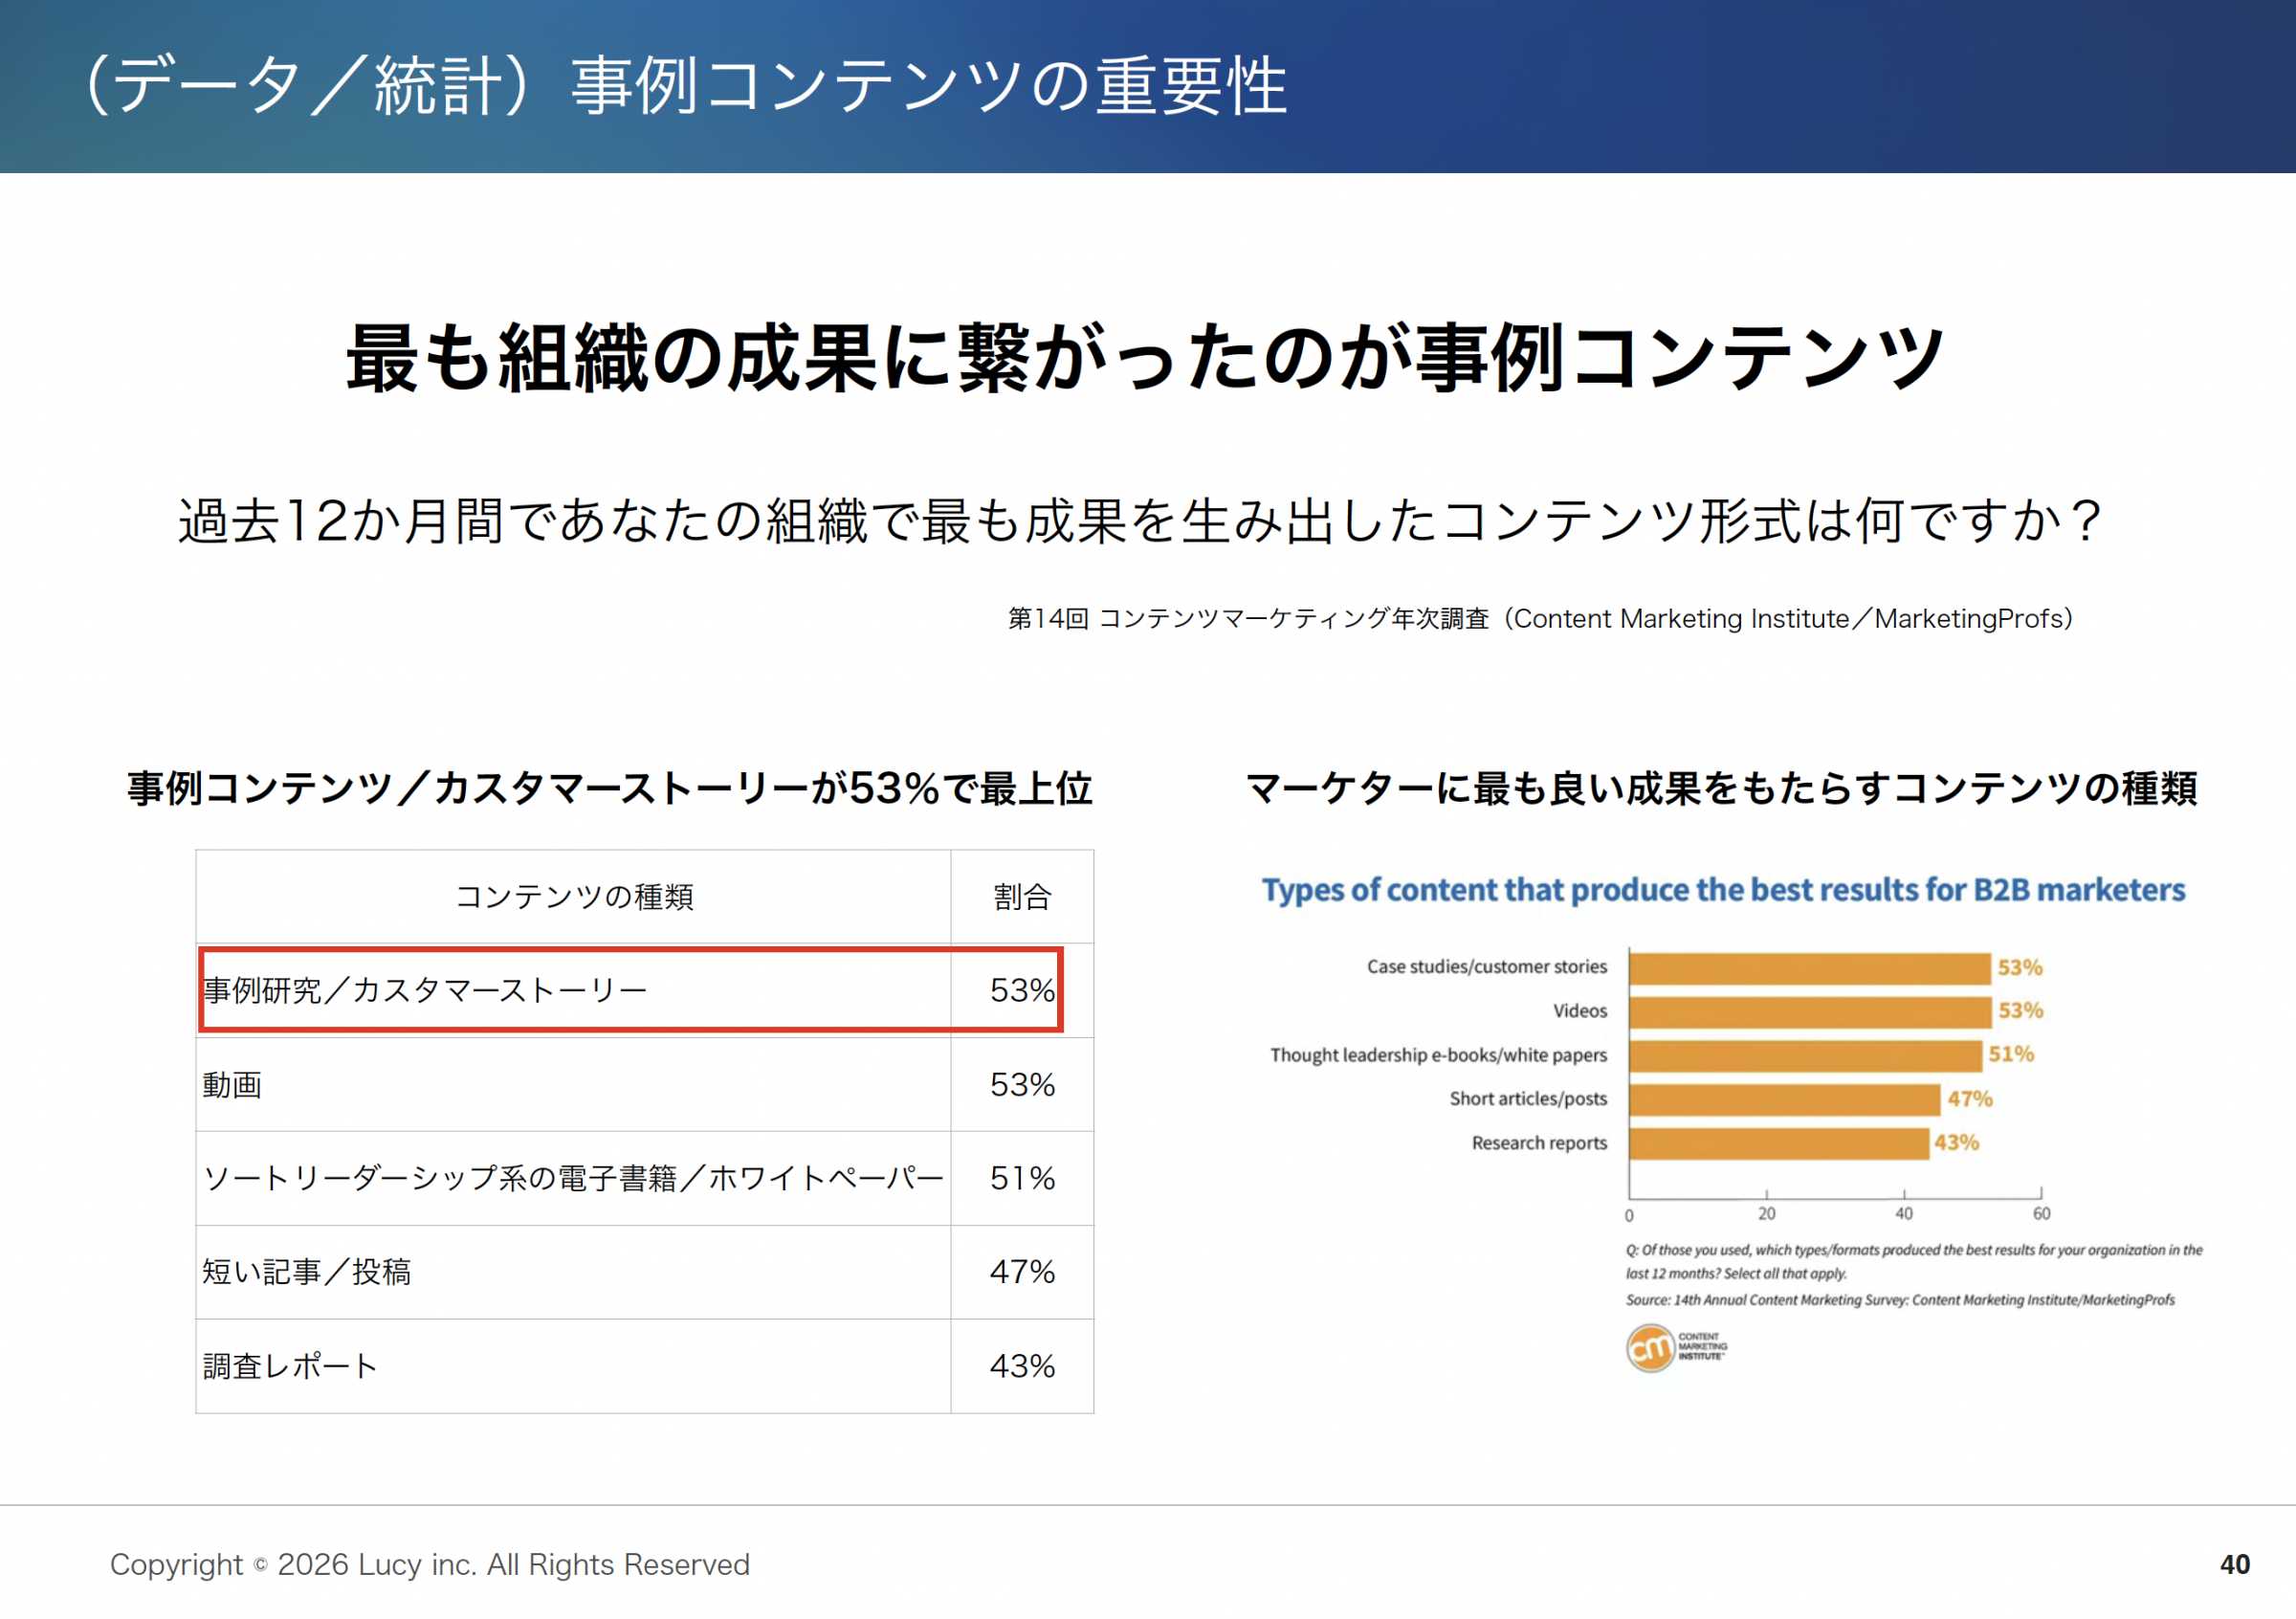The height and width of the screenshot is (1619, 2296).
Task: Click the 51% table cell
Action: click(x=1022, y=1179)
